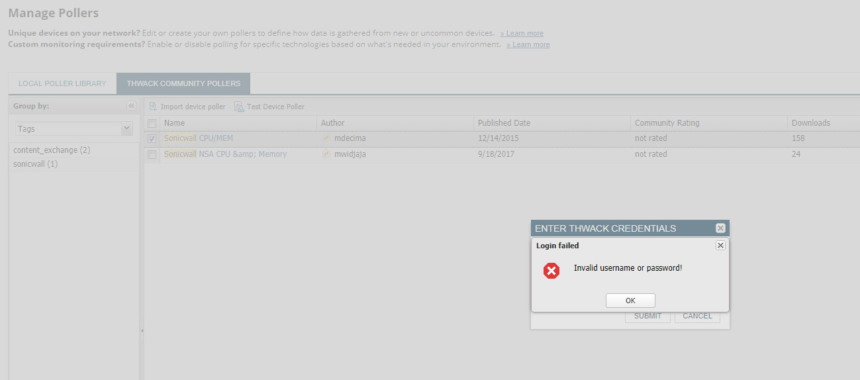Open Learn more link for unique devices
The image size is (860, 380).
coord(522,33)
